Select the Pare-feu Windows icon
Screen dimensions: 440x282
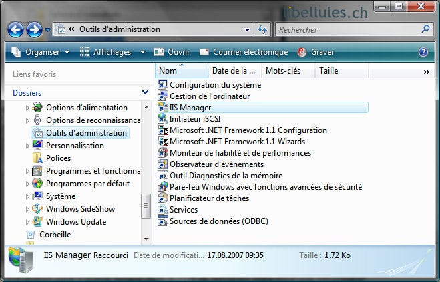162,187
